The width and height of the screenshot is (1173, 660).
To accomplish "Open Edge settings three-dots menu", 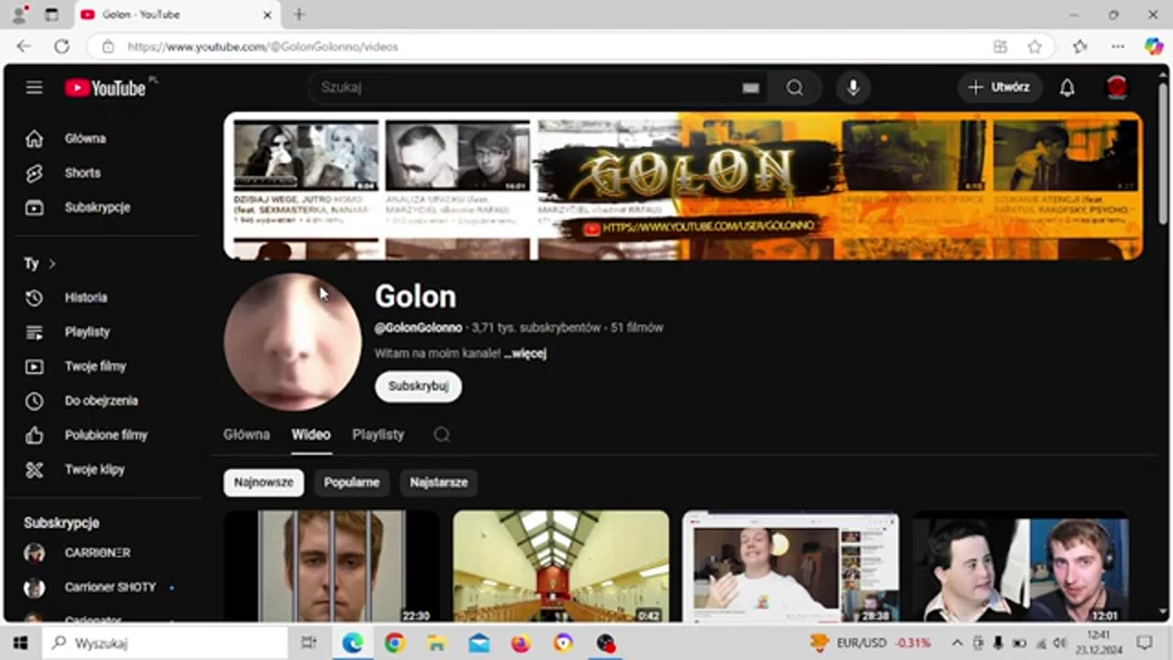I will (x=1118, y=46).
